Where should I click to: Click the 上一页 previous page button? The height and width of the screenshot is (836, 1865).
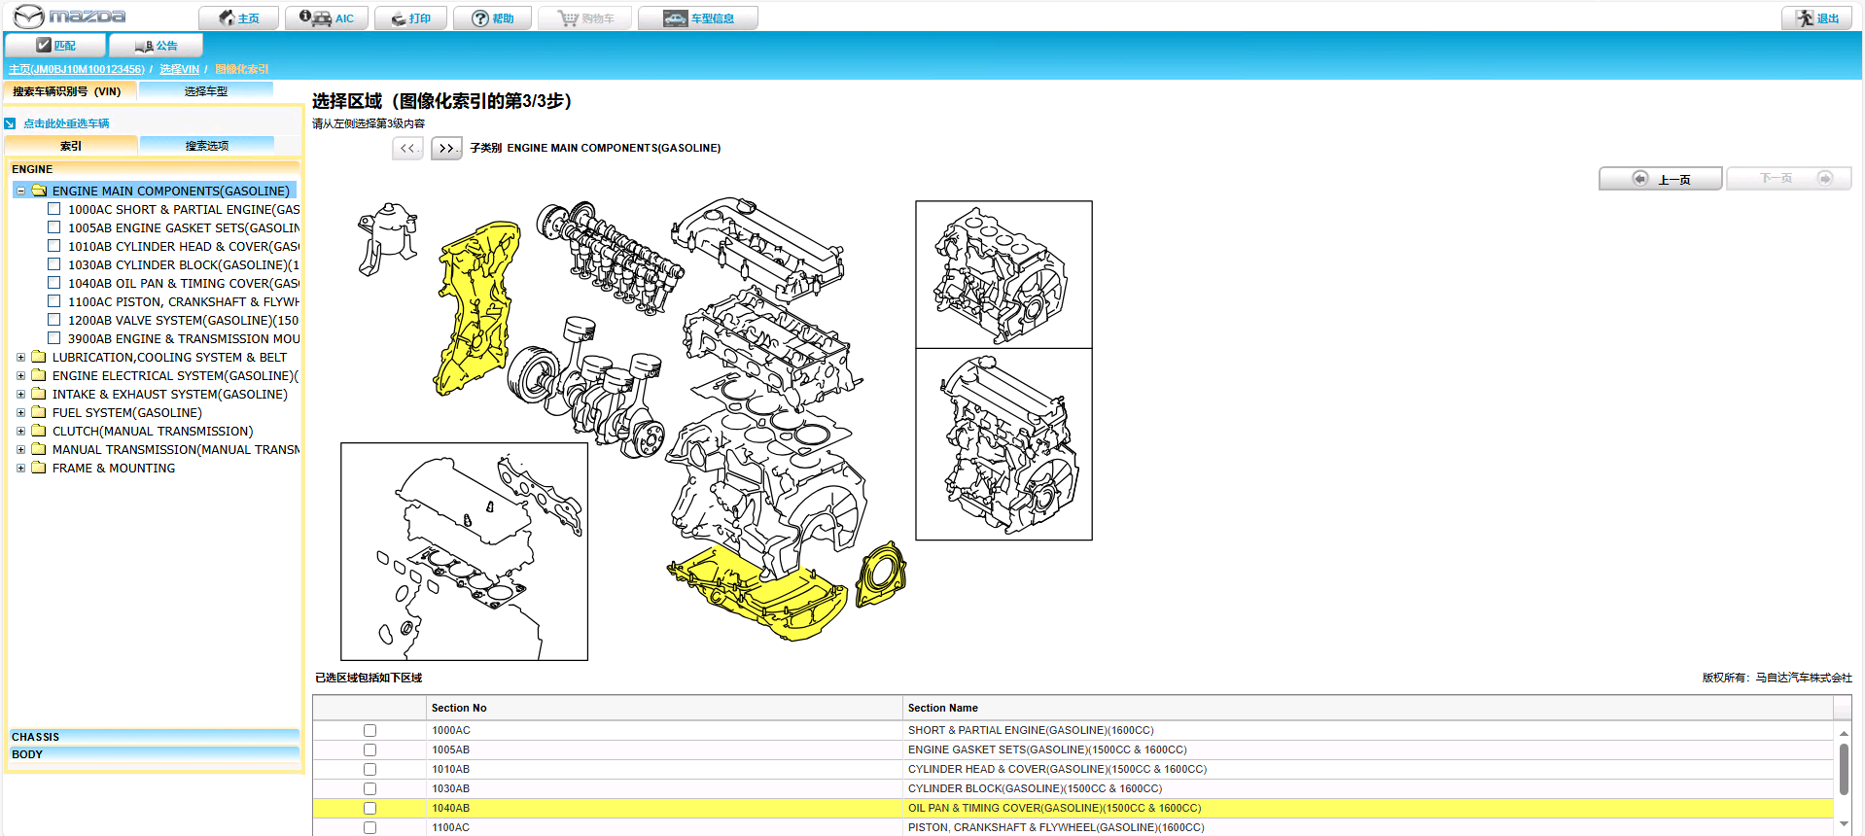pos(1661,179)
